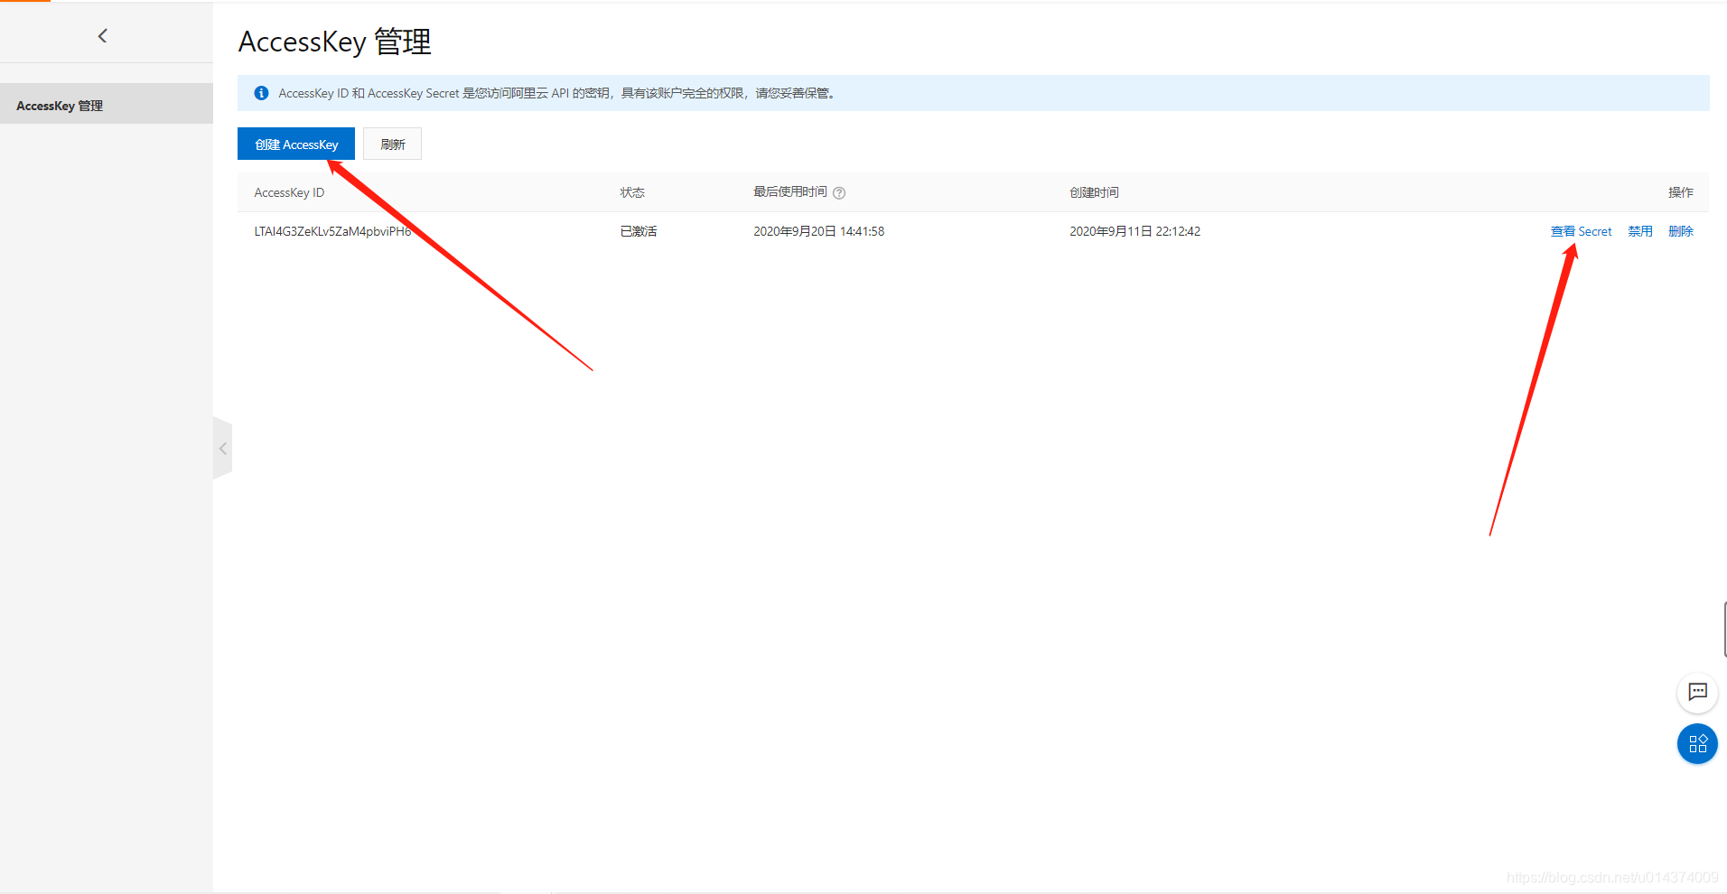
Task: Click the creation time 2020年9月11日 22:12:42
Action: click(x=1135, y=231)
